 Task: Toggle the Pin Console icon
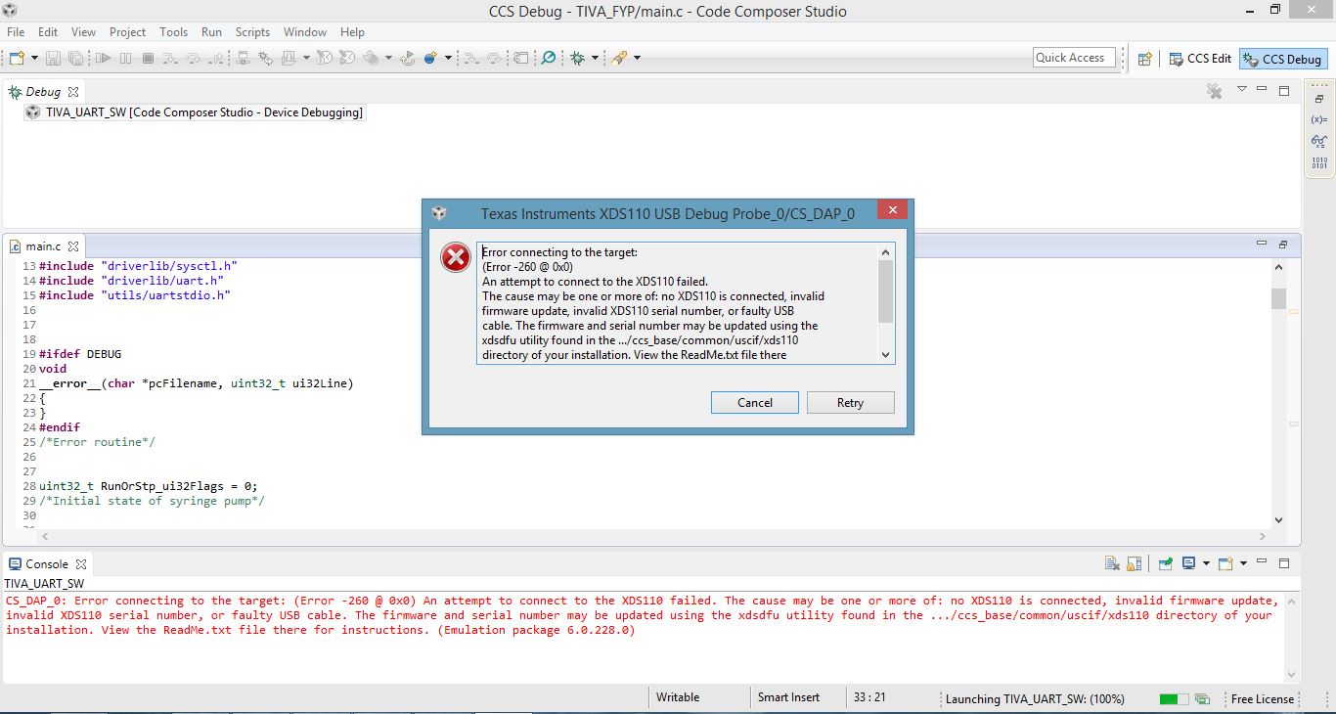pos(1166,563)
